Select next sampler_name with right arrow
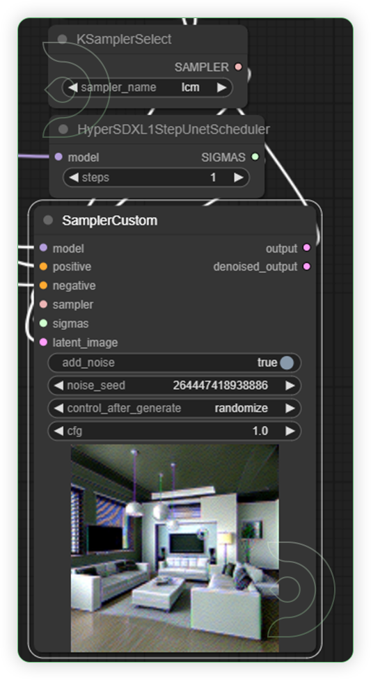Image resolution: width=371 pixels, height=680 pixels. [222, 88]
